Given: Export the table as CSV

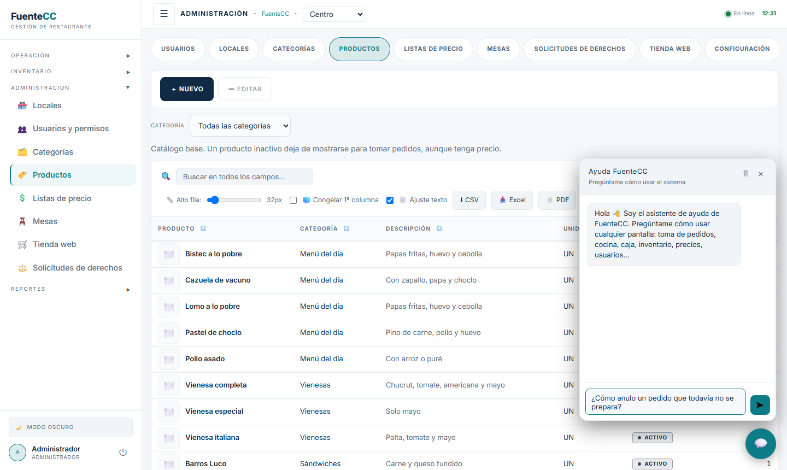Looking at the screenshot, I should [469, 200].
